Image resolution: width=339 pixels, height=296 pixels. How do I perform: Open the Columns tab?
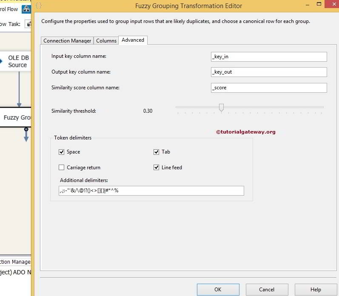[106, 41]
